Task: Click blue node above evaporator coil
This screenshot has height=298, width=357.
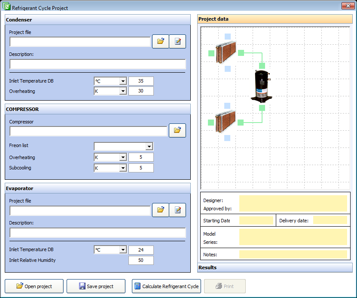Action: click(227, 106)
